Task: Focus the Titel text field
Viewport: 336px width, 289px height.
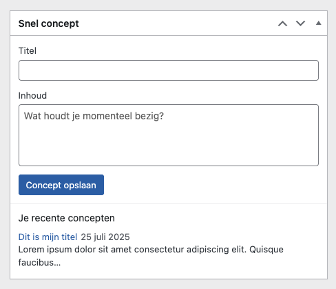Action: click(169, 70)
